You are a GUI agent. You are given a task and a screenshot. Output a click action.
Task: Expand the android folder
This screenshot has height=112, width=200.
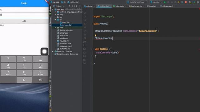point(55,12)
